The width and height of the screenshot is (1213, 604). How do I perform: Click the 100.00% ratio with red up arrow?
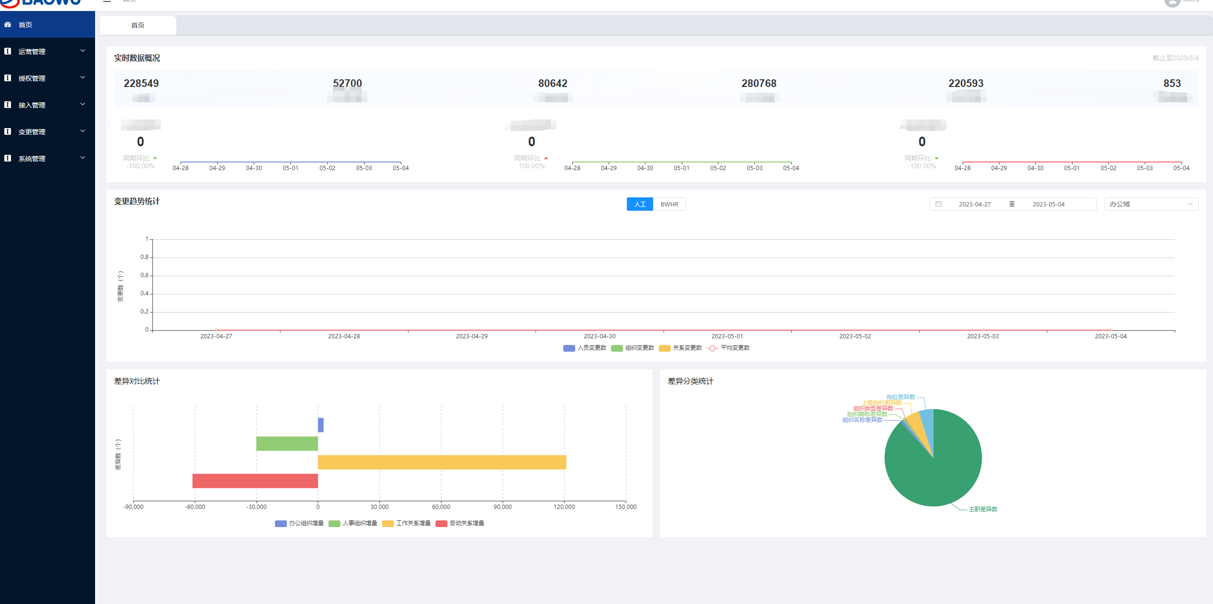[532, 166]
